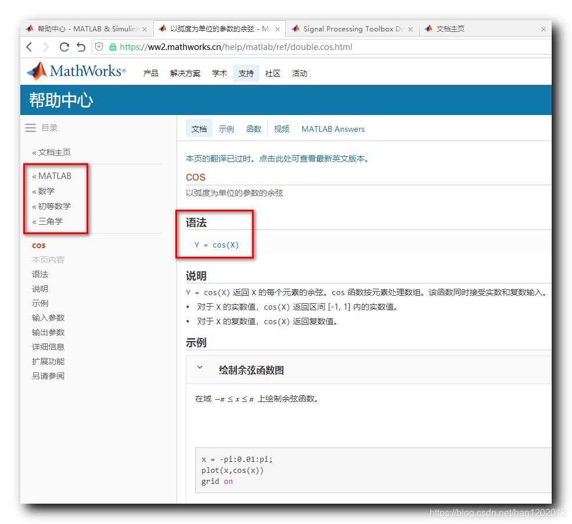
Task: Click the forward navigation arrow
Action: pyautogui.click(x=46, y=47)
